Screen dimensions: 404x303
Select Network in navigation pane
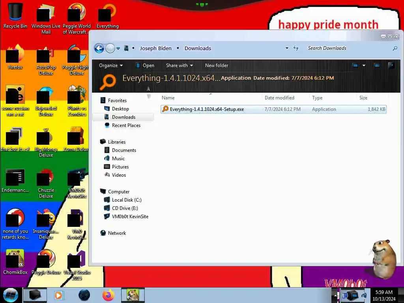coord(117,233)
